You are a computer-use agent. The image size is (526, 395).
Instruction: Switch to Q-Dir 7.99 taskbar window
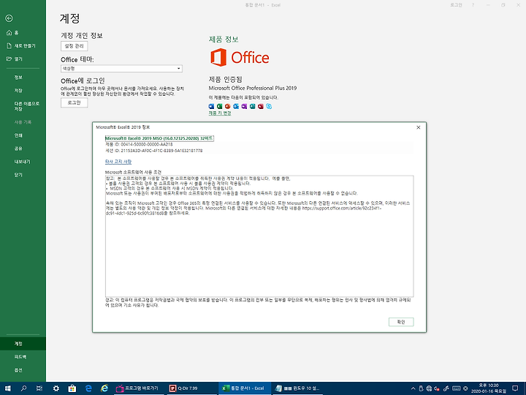point(191,388)
